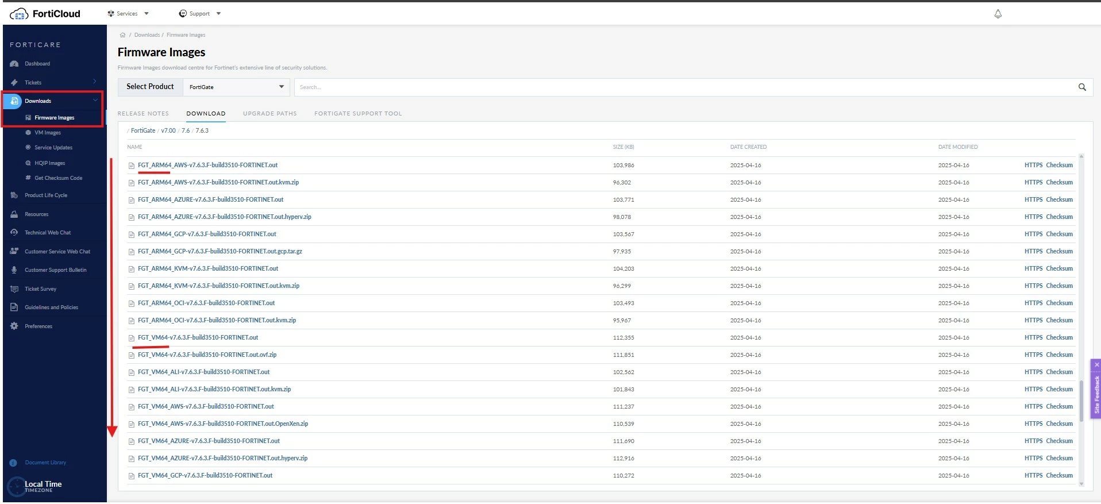
Task: Open the FortiGate product dropdown
Action: tap(236, 87)
